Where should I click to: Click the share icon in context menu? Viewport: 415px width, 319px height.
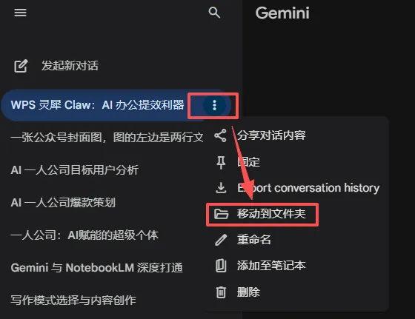pos(221,135)
